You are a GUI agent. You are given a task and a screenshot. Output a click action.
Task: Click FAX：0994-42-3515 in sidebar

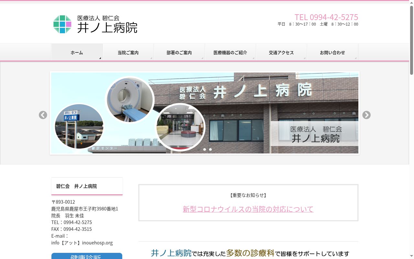(x=71, y=229)
